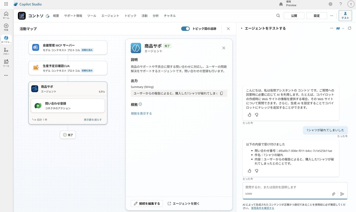The image size is (356, 212).
Task: Click 接続を編集する button
Action: [147, 203]
